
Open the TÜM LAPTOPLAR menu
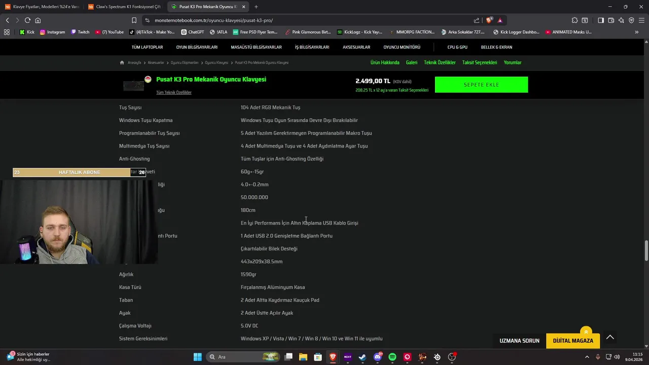pyautogui.click(x=147, y=47)
